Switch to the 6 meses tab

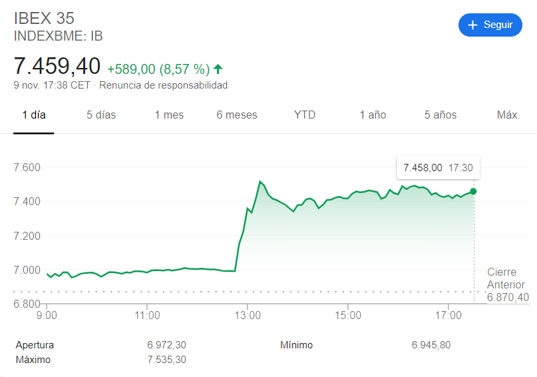coord(237,115)
